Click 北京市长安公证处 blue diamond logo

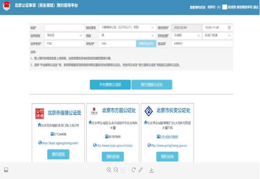coord(149,111)
